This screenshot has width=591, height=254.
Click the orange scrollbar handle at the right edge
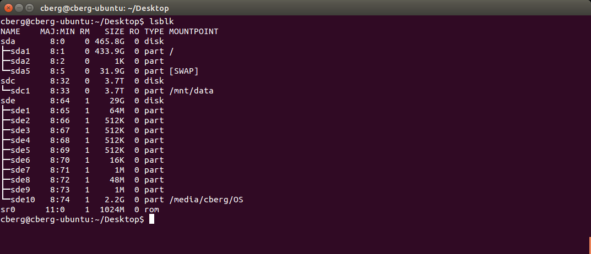(x=590, y=245)
